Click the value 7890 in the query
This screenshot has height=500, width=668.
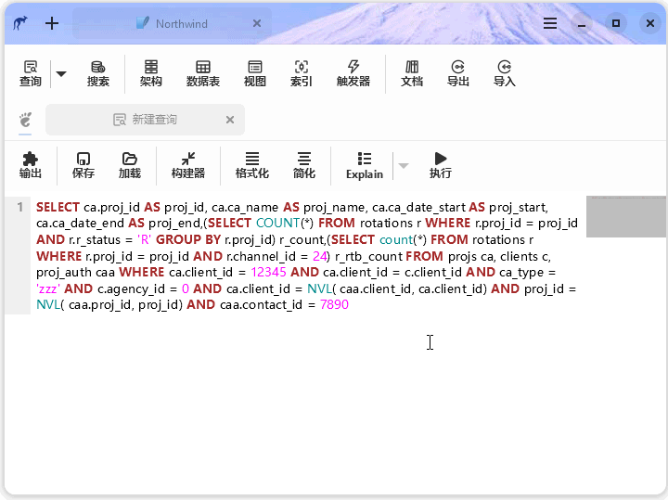click(x=334, y=304)
